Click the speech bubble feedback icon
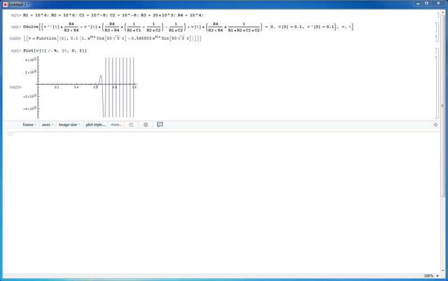Viewport: 448px width, 281px height. 160,124
